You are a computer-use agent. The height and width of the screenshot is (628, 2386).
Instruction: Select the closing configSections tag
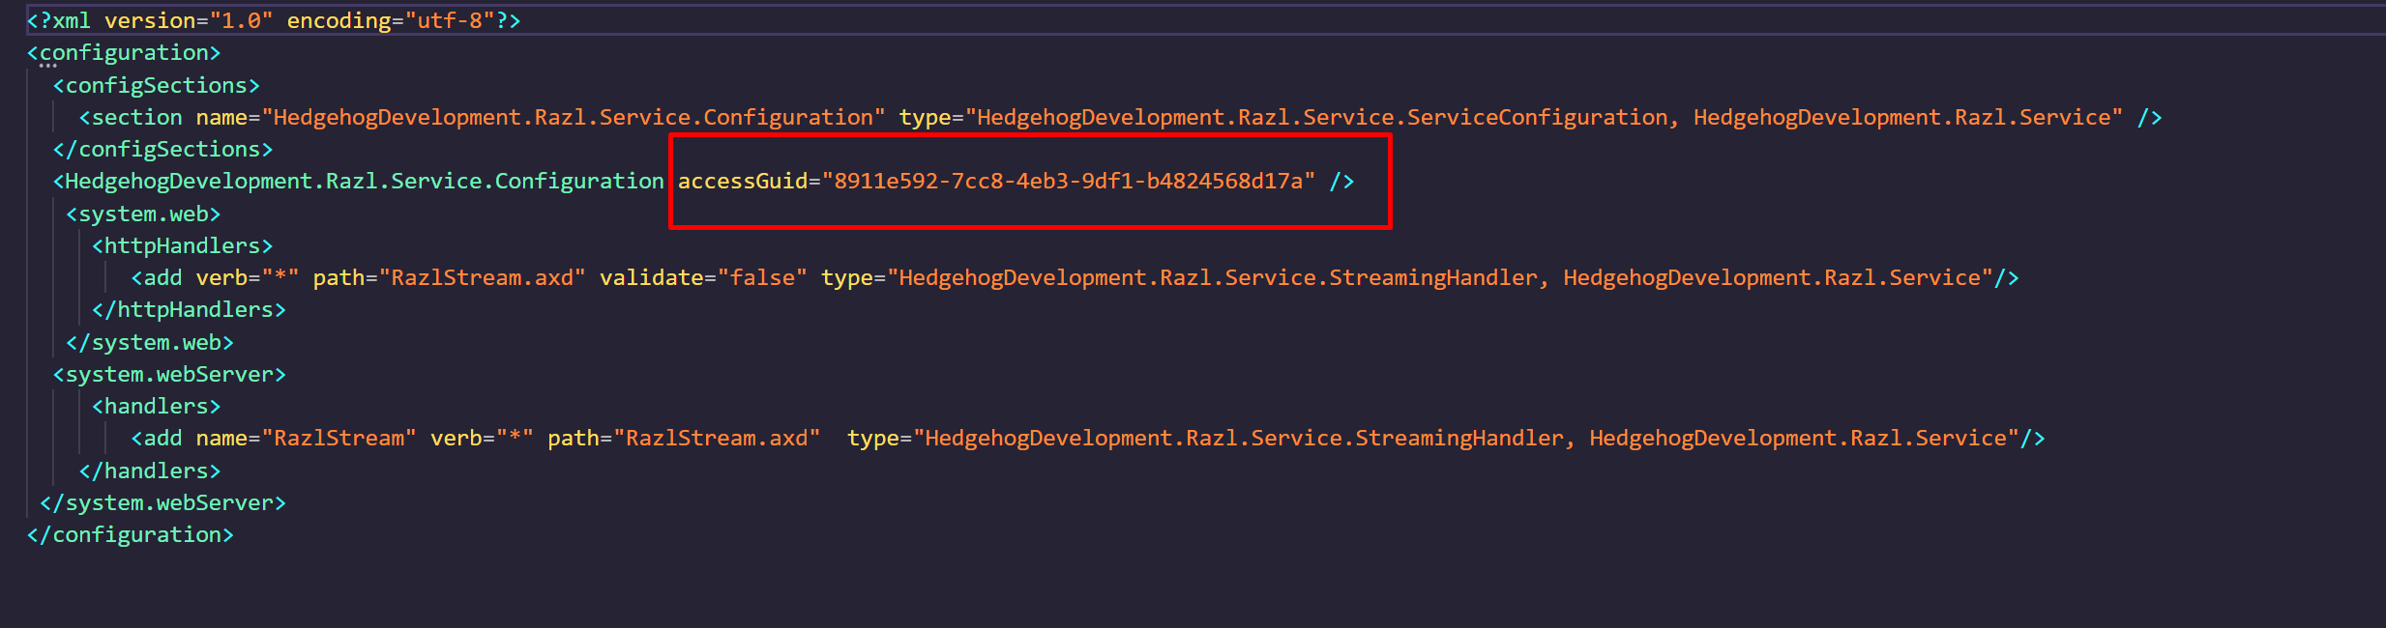coord(162,149)
